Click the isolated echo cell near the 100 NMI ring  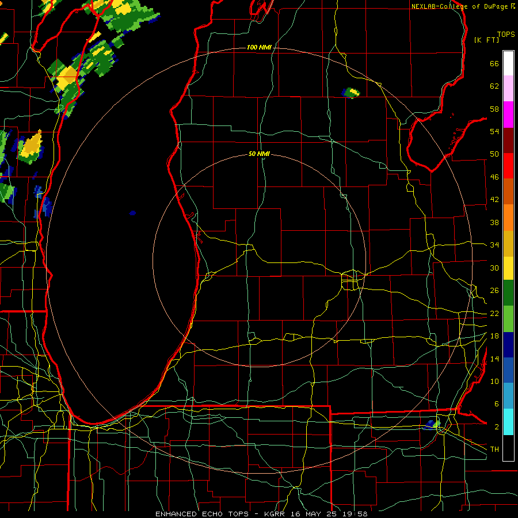pyautogui.click(x=351, y=93)
